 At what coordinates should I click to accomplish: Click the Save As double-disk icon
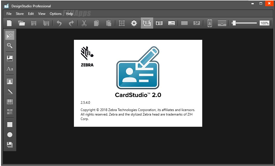pos(46,23)
